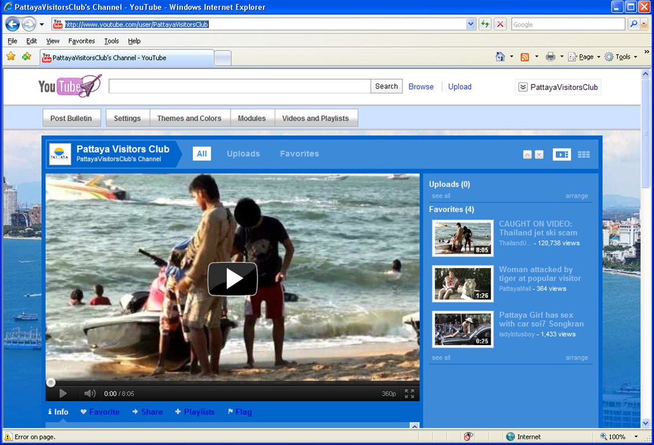Add video to favorites with Favorite link
Viewport: 654px width, 445px height.
(100, 412)
